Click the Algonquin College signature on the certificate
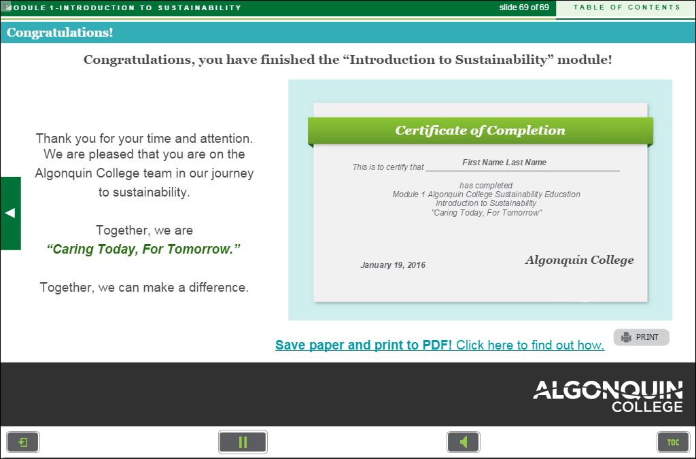The width and height of the screenshot is (696, 459). pos(579,260)
